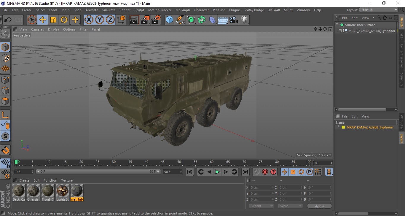The image size is (405, 216).
Task: Switch to the Content Browser side tab
Action: pyautogui.click(x=402, y=56)
